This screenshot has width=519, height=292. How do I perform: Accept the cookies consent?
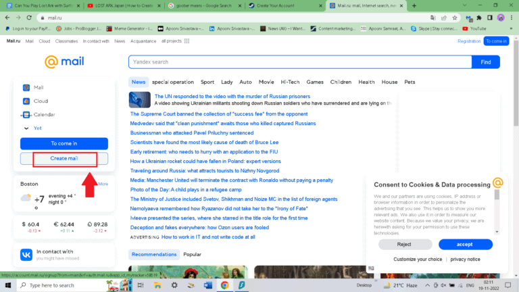tap(466, 244)
